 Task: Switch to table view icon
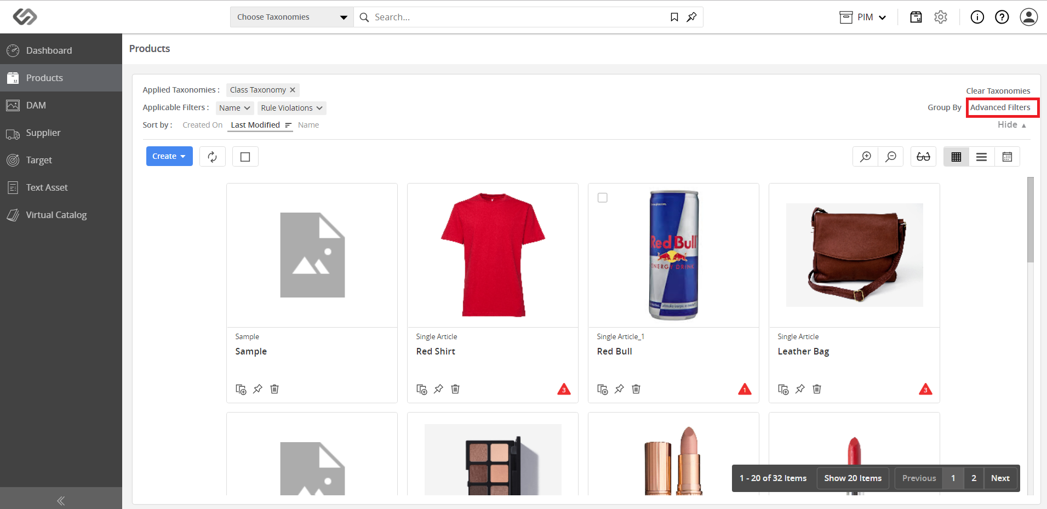1007,157
